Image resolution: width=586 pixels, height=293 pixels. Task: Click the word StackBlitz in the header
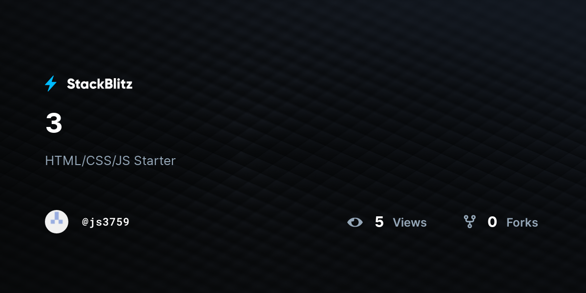[100, 84]
